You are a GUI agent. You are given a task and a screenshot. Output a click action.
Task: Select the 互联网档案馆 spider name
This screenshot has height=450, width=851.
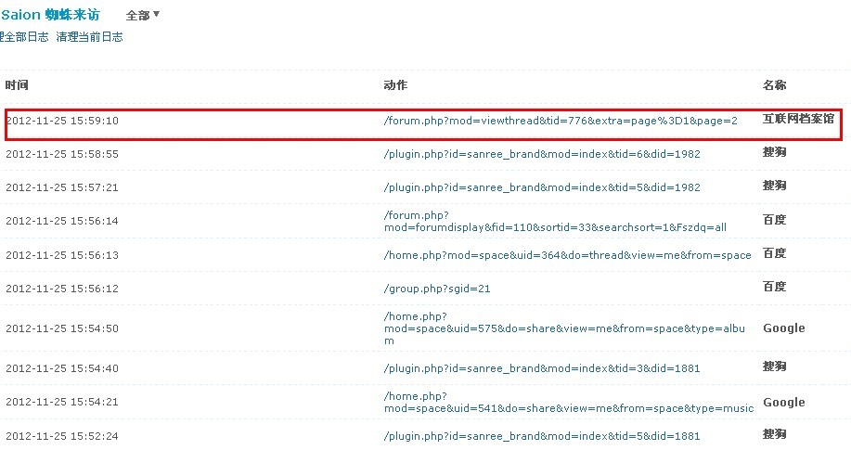coord(798,119)
